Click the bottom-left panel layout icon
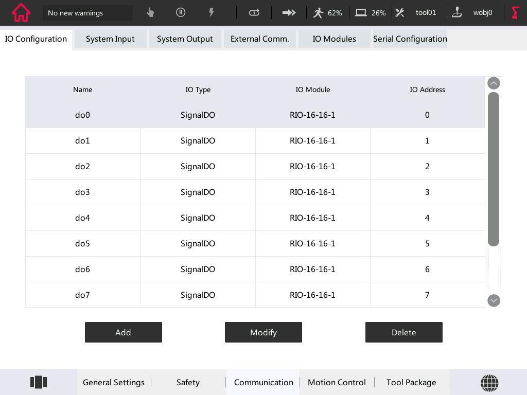Viewport: 527px width, 395px height. click(39, 382)
